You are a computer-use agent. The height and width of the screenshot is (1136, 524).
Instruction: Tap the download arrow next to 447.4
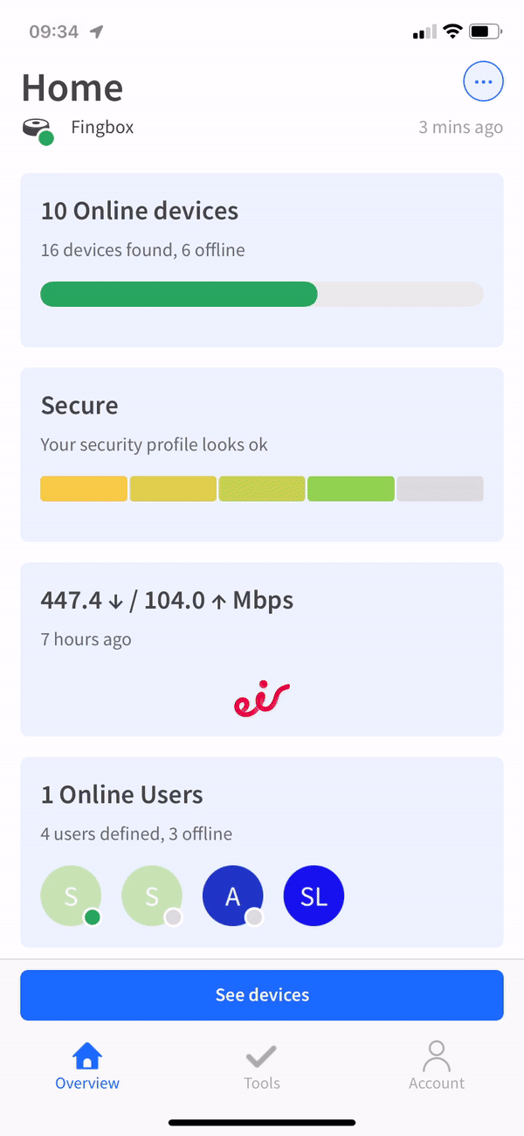click(x=114, y=600)
